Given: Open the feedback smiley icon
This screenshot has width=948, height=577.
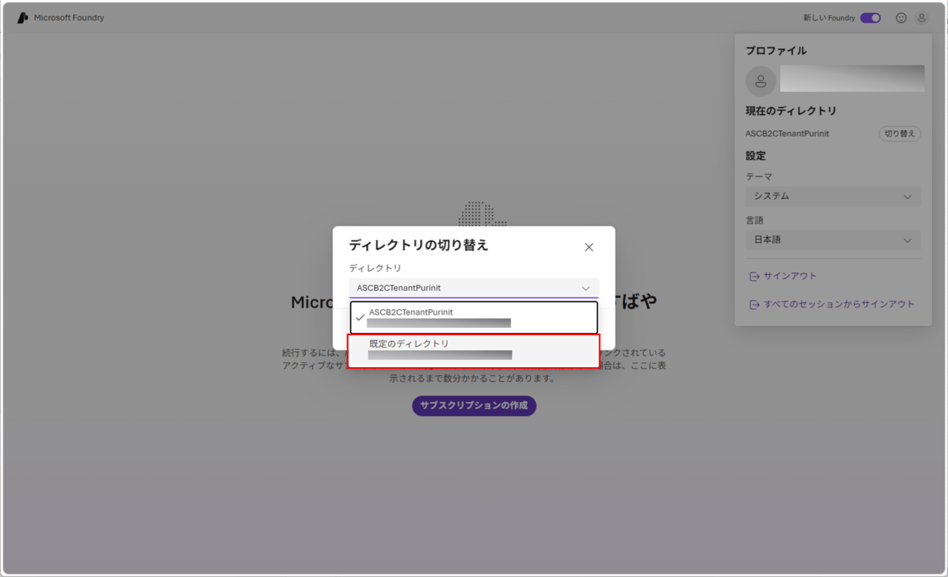Looking at the screenshot, I should [x=901, y=18].
